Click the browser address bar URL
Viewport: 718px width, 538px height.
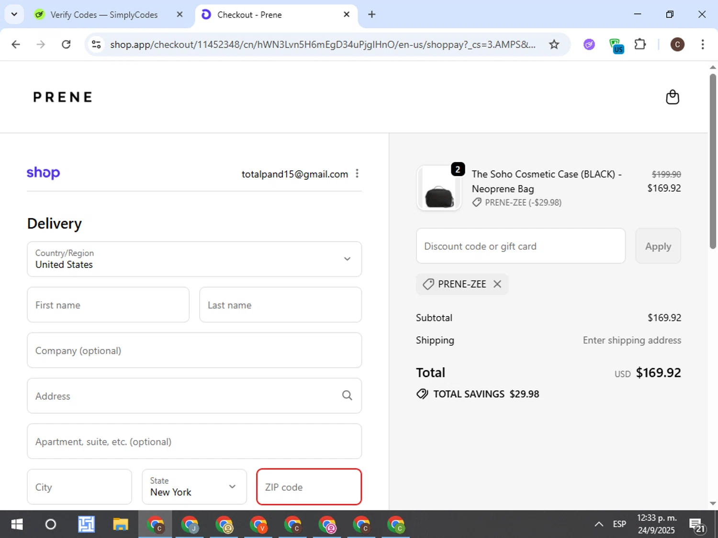(323, 44)
